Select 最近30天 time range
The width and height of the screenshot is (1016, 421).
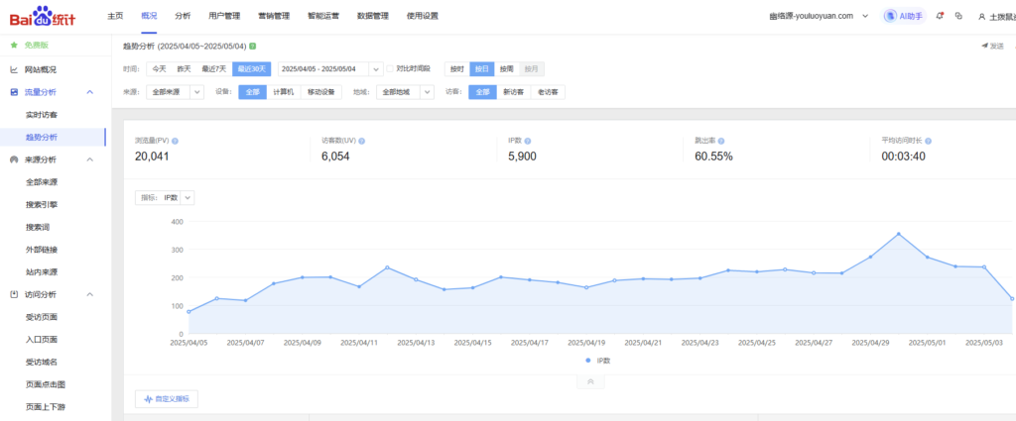(x=251, y=69)
